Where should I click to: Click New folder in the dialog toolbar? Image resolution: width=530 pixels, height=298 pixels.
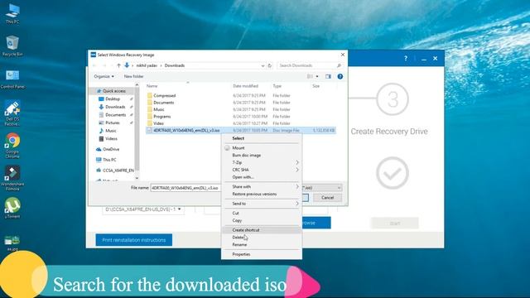click(x=134, y=77)
